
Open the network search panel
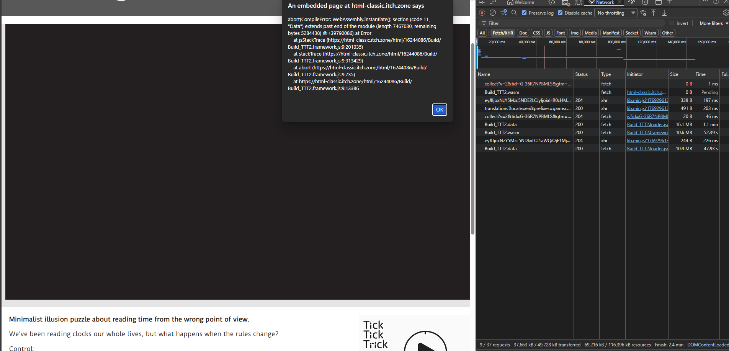514,13
